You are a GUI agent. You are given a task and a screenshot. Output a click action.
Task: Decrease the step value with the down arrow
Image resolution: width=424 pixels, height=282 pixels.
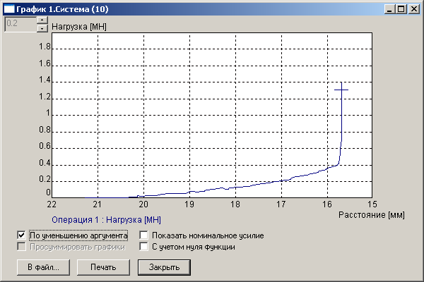pos(42,28)
